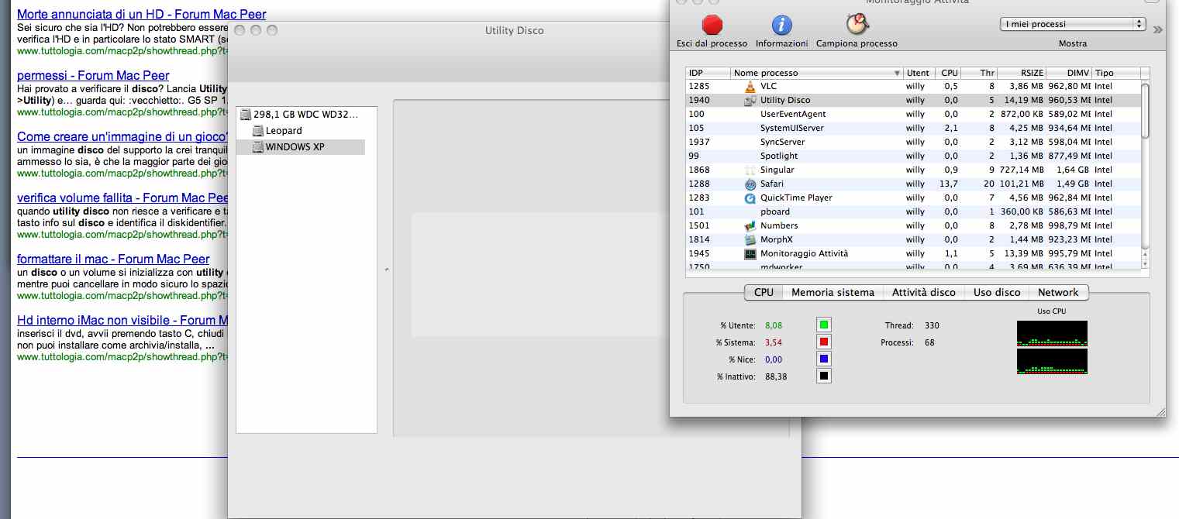1179x519 pixels.
Task: Open Hd interno iMac non visibile link
Action: pyautogui.click(x=122, y=320)
